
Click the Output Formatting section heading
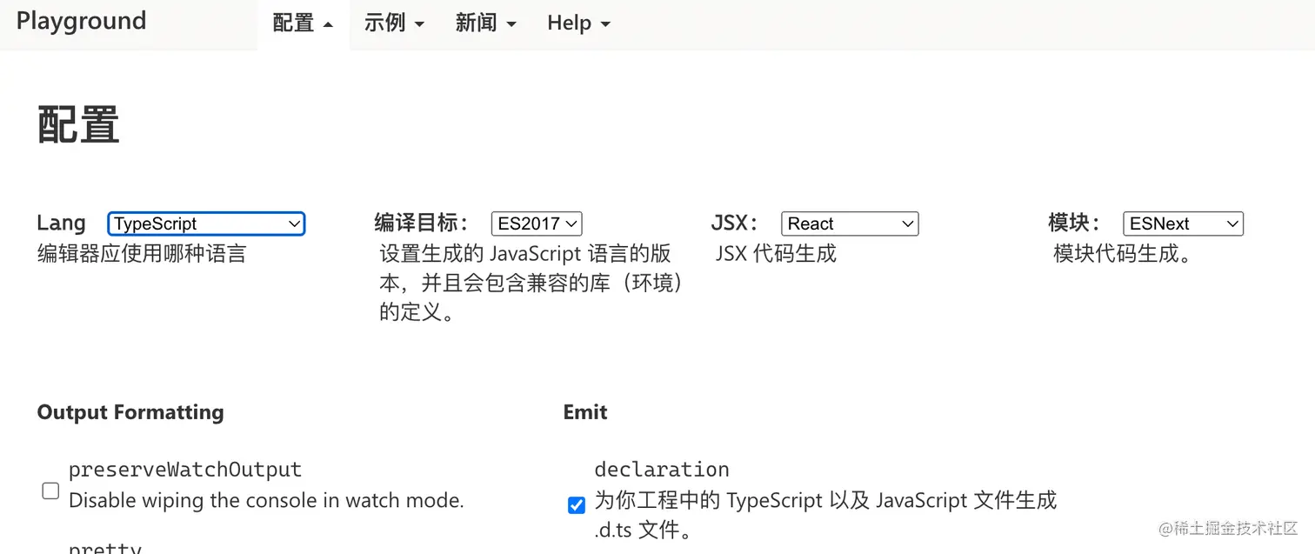click(x=130, y=412)
